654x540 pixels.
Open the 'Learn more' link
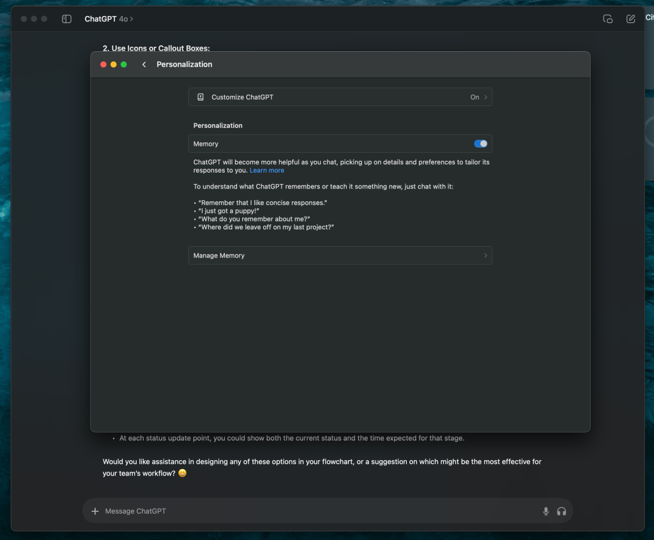click(267, 171)
